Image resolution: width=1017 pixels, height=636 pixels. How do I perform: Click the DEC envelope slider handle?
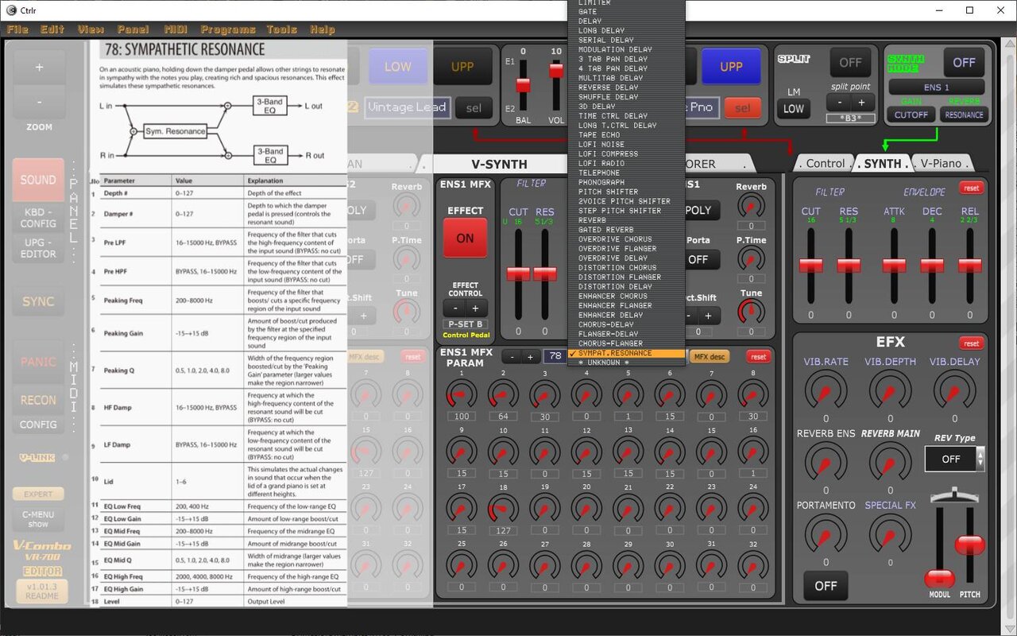pyautogui.click(x=932, y=266)
